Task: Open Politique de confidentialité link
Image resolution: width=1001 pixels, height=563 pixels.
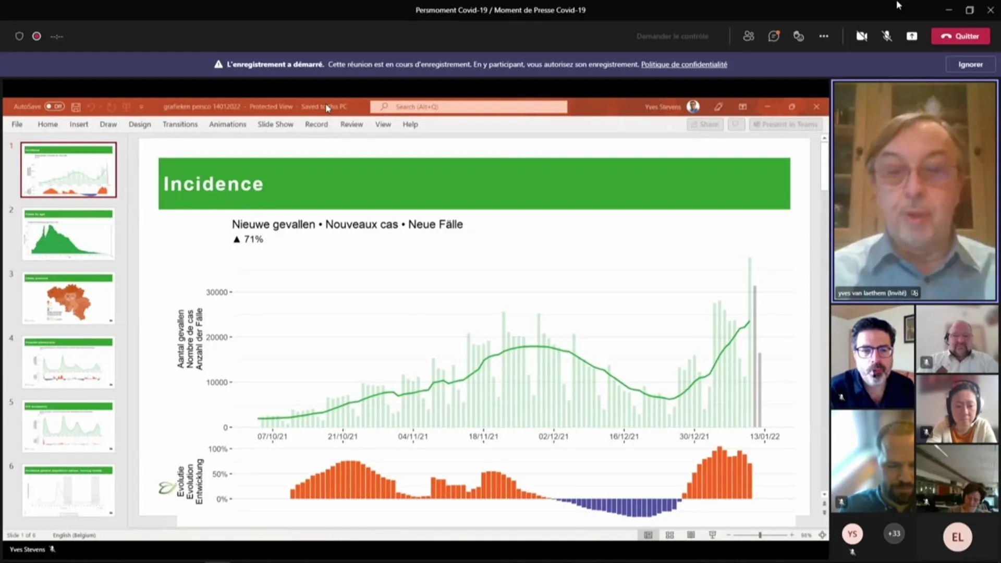Action: tap(683, 64)
